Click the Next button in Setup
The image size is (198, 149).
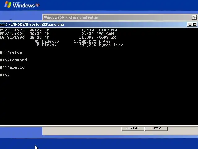coord(156,128)
